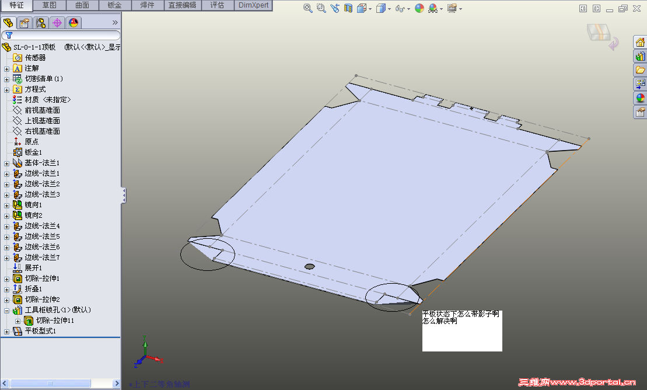Click the Zoom to Fit icon
647x390 pixels.
[x=307, y=8]
